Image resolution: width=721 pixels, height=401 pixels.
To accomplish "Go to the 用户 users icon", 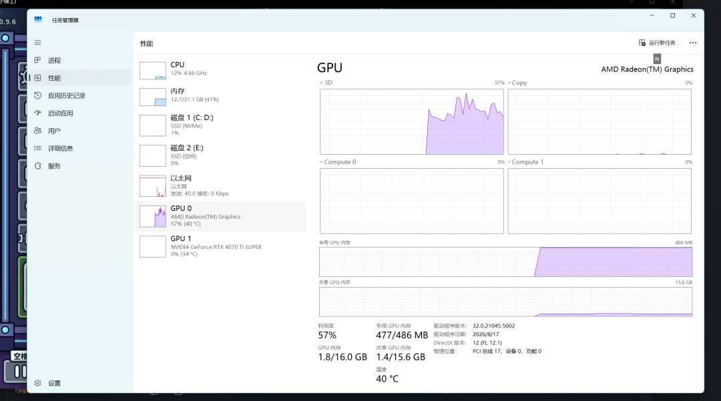I will (37, 131).
